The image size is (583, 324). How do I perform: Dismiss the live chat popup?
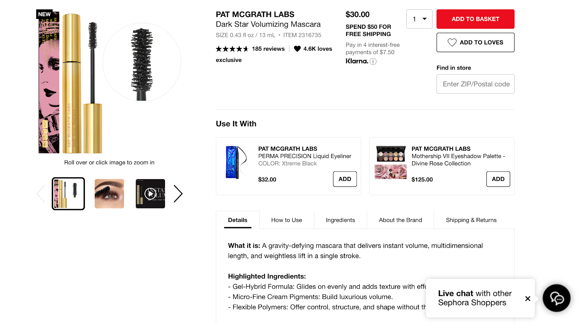point(528,299)
